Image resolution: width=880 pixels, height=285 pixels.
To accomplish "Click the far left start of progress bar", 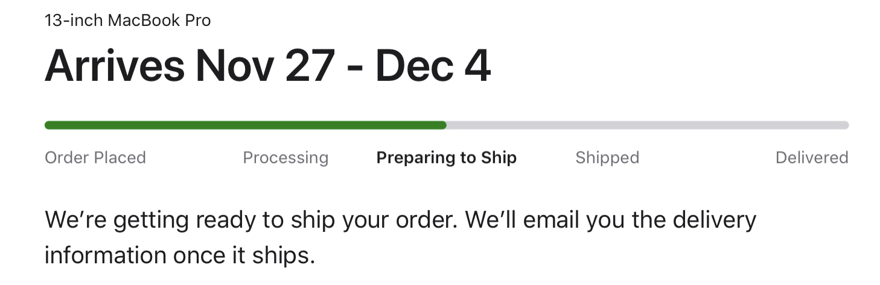I will (x=48, y=125).
